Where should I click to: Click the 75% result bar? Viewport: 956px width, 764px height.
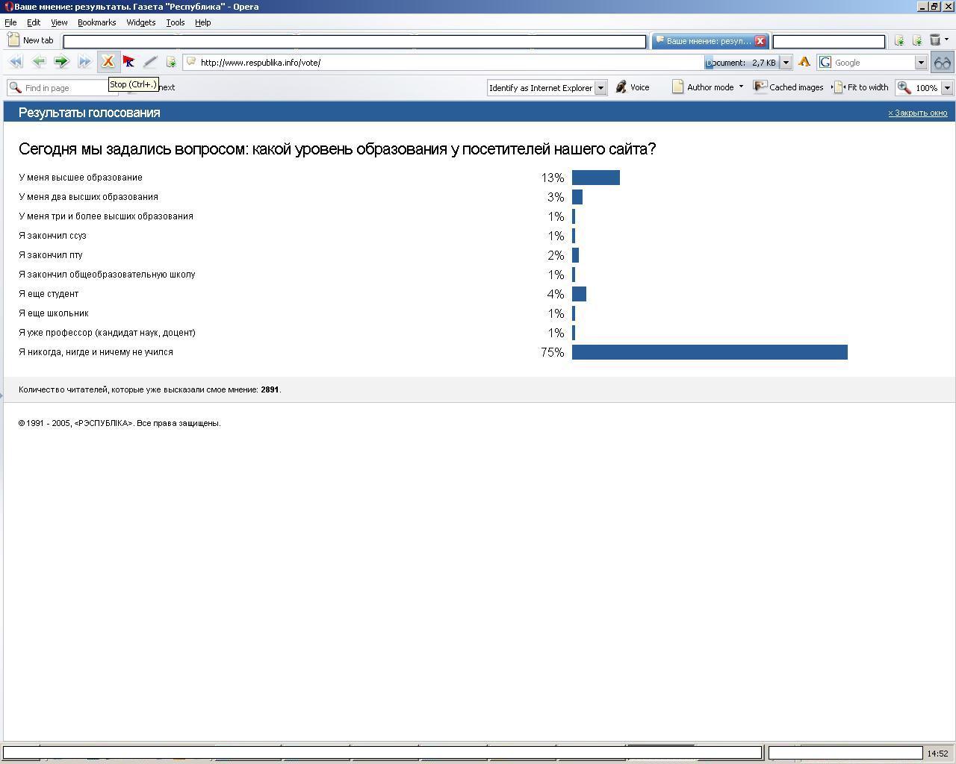coord(709,352)
